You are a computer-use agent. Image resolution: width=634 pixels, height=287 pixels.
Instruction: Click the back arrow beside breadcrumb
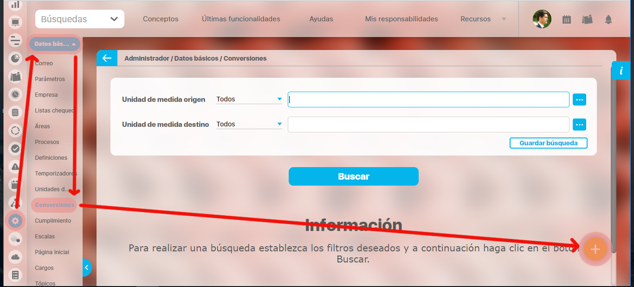pos(107,58)
